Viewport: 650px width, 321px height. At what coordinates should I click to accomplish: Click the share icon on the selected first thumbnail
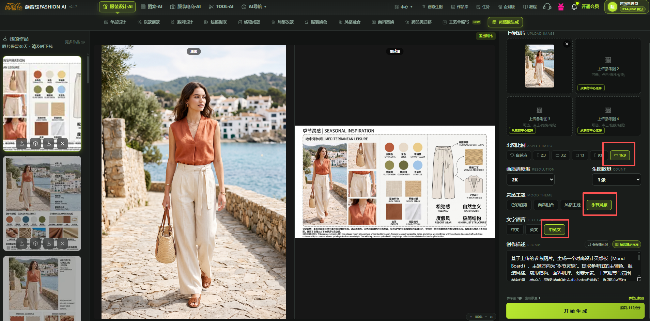(x=22, y=143)
